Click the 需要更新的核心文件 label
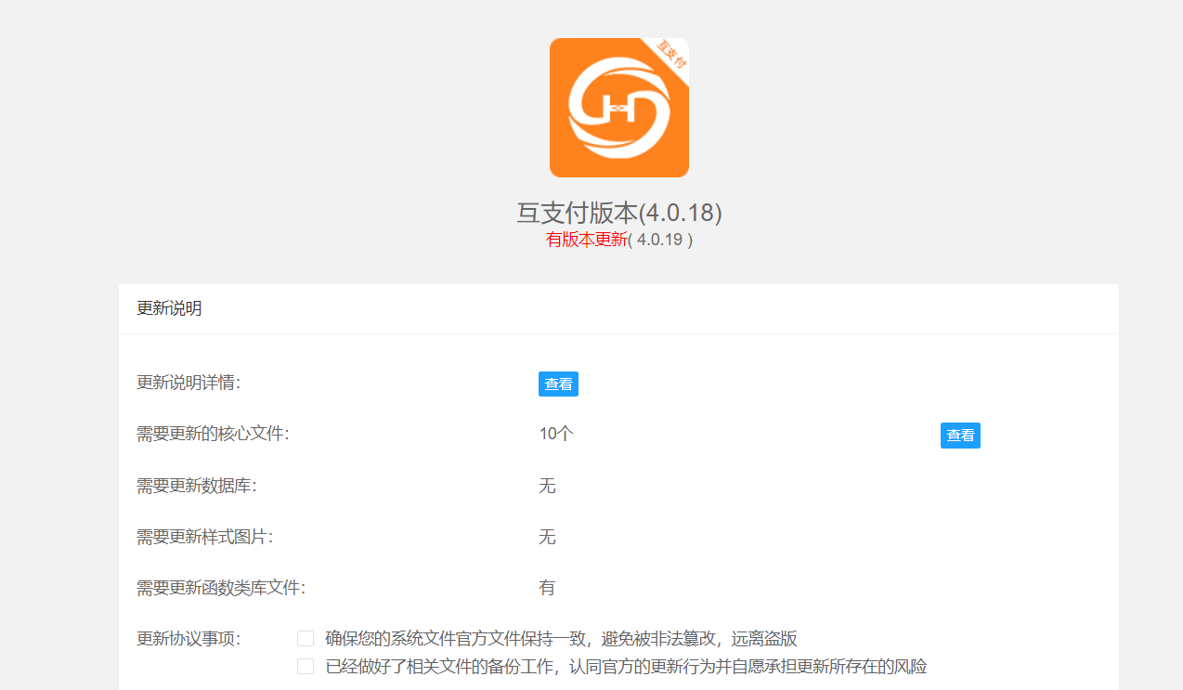The image size is (1183, 690). 213,434
